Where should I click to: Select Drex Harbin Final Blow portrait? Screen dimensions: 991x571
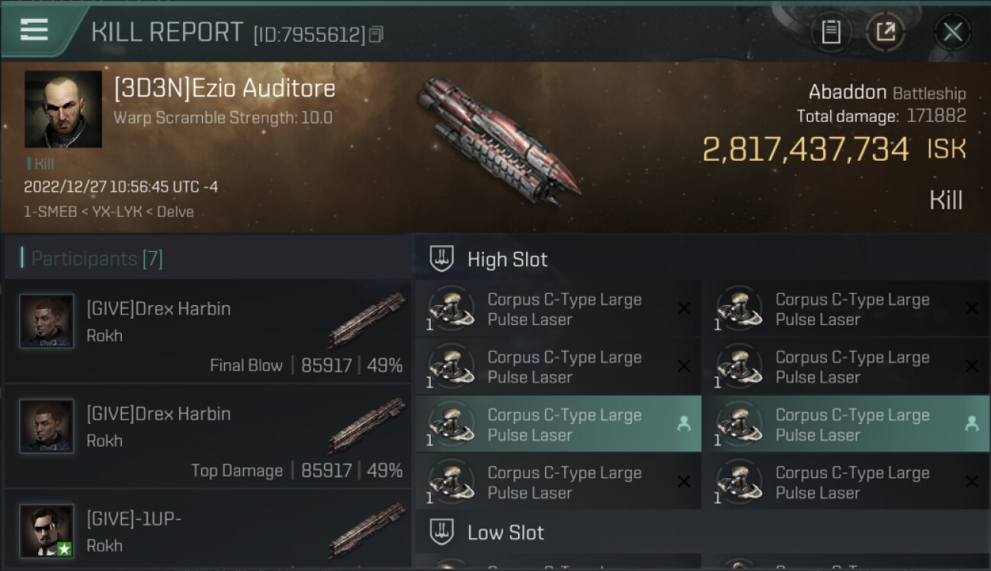47,321
